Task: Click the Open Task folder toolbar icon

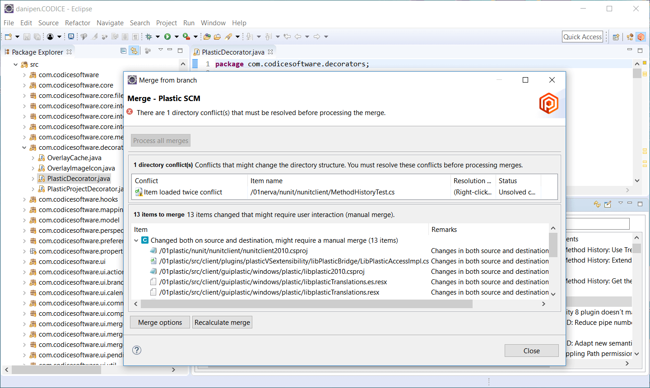Action: [x=217, y=37]
